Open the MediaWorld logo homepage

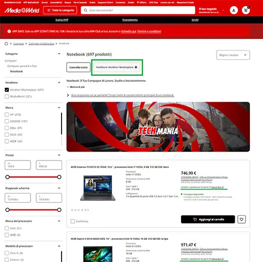[x=22, y=11]
